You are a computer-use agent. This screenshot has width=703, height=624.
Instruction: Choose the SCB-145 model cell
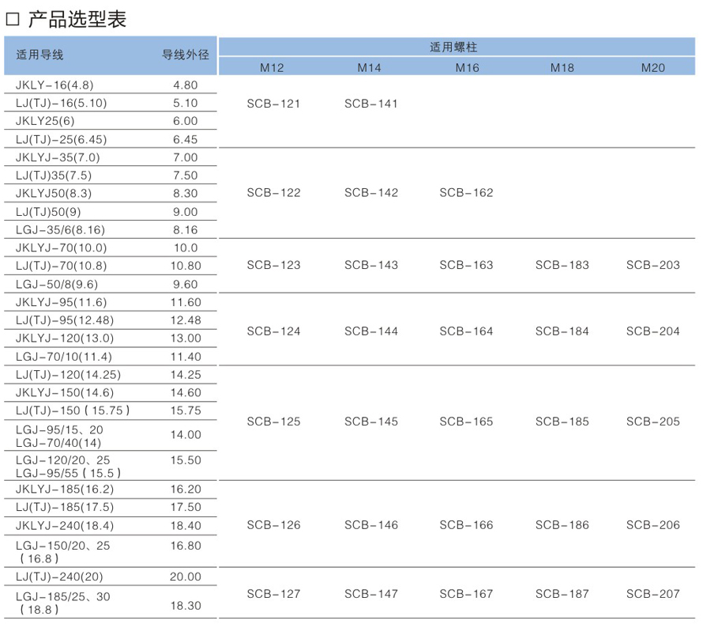point(371,422)
